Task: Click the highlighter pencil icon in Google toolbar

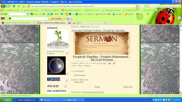Action: 137,14
